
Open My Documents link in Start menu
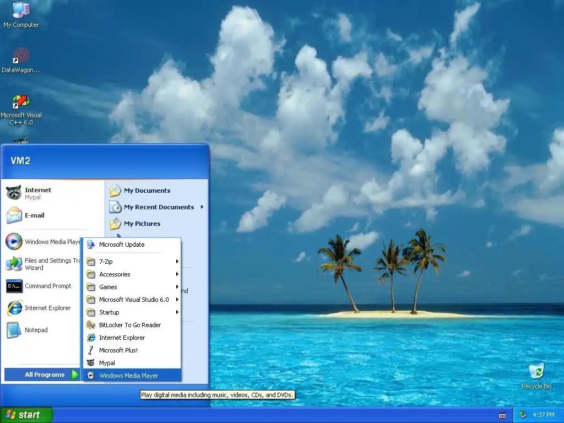[x=158, y=190]
